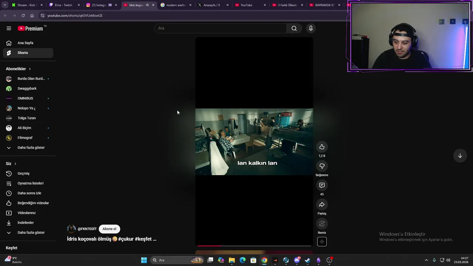Screen dimensions: 473x266
Task: Open İndirilenler in sidebar
Action: (x=28, y=222)
